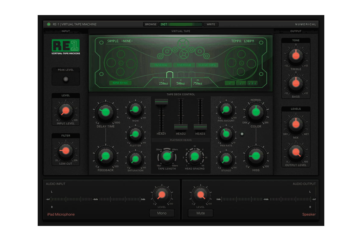362x241 pixels.
Task: Click the FEEDBACK knob
Action: 105,156
